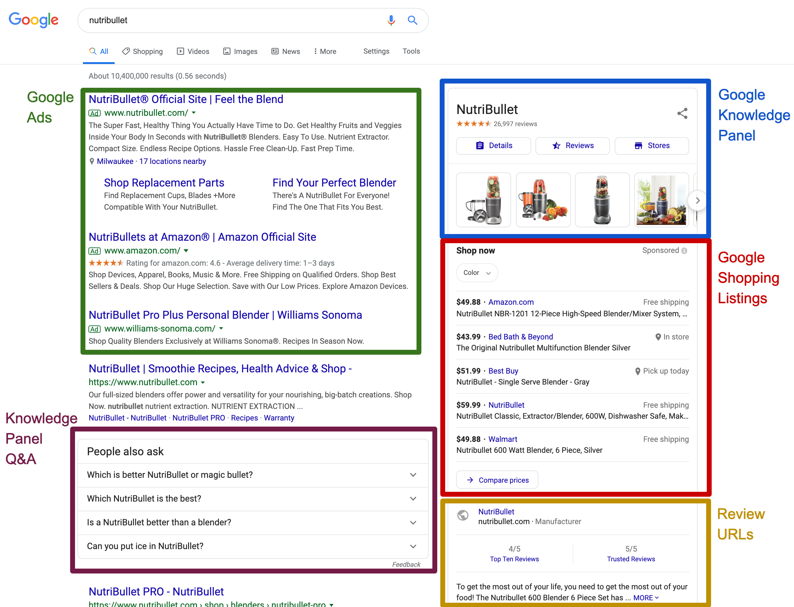The image size is (794, 607).
Task: Click the Stores button
Action: tap(652, 146)
